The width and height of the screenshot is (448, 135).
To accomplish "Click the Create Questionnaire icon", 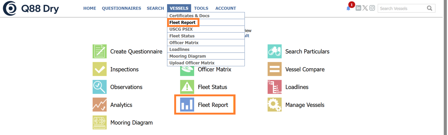I will [100, 51].
